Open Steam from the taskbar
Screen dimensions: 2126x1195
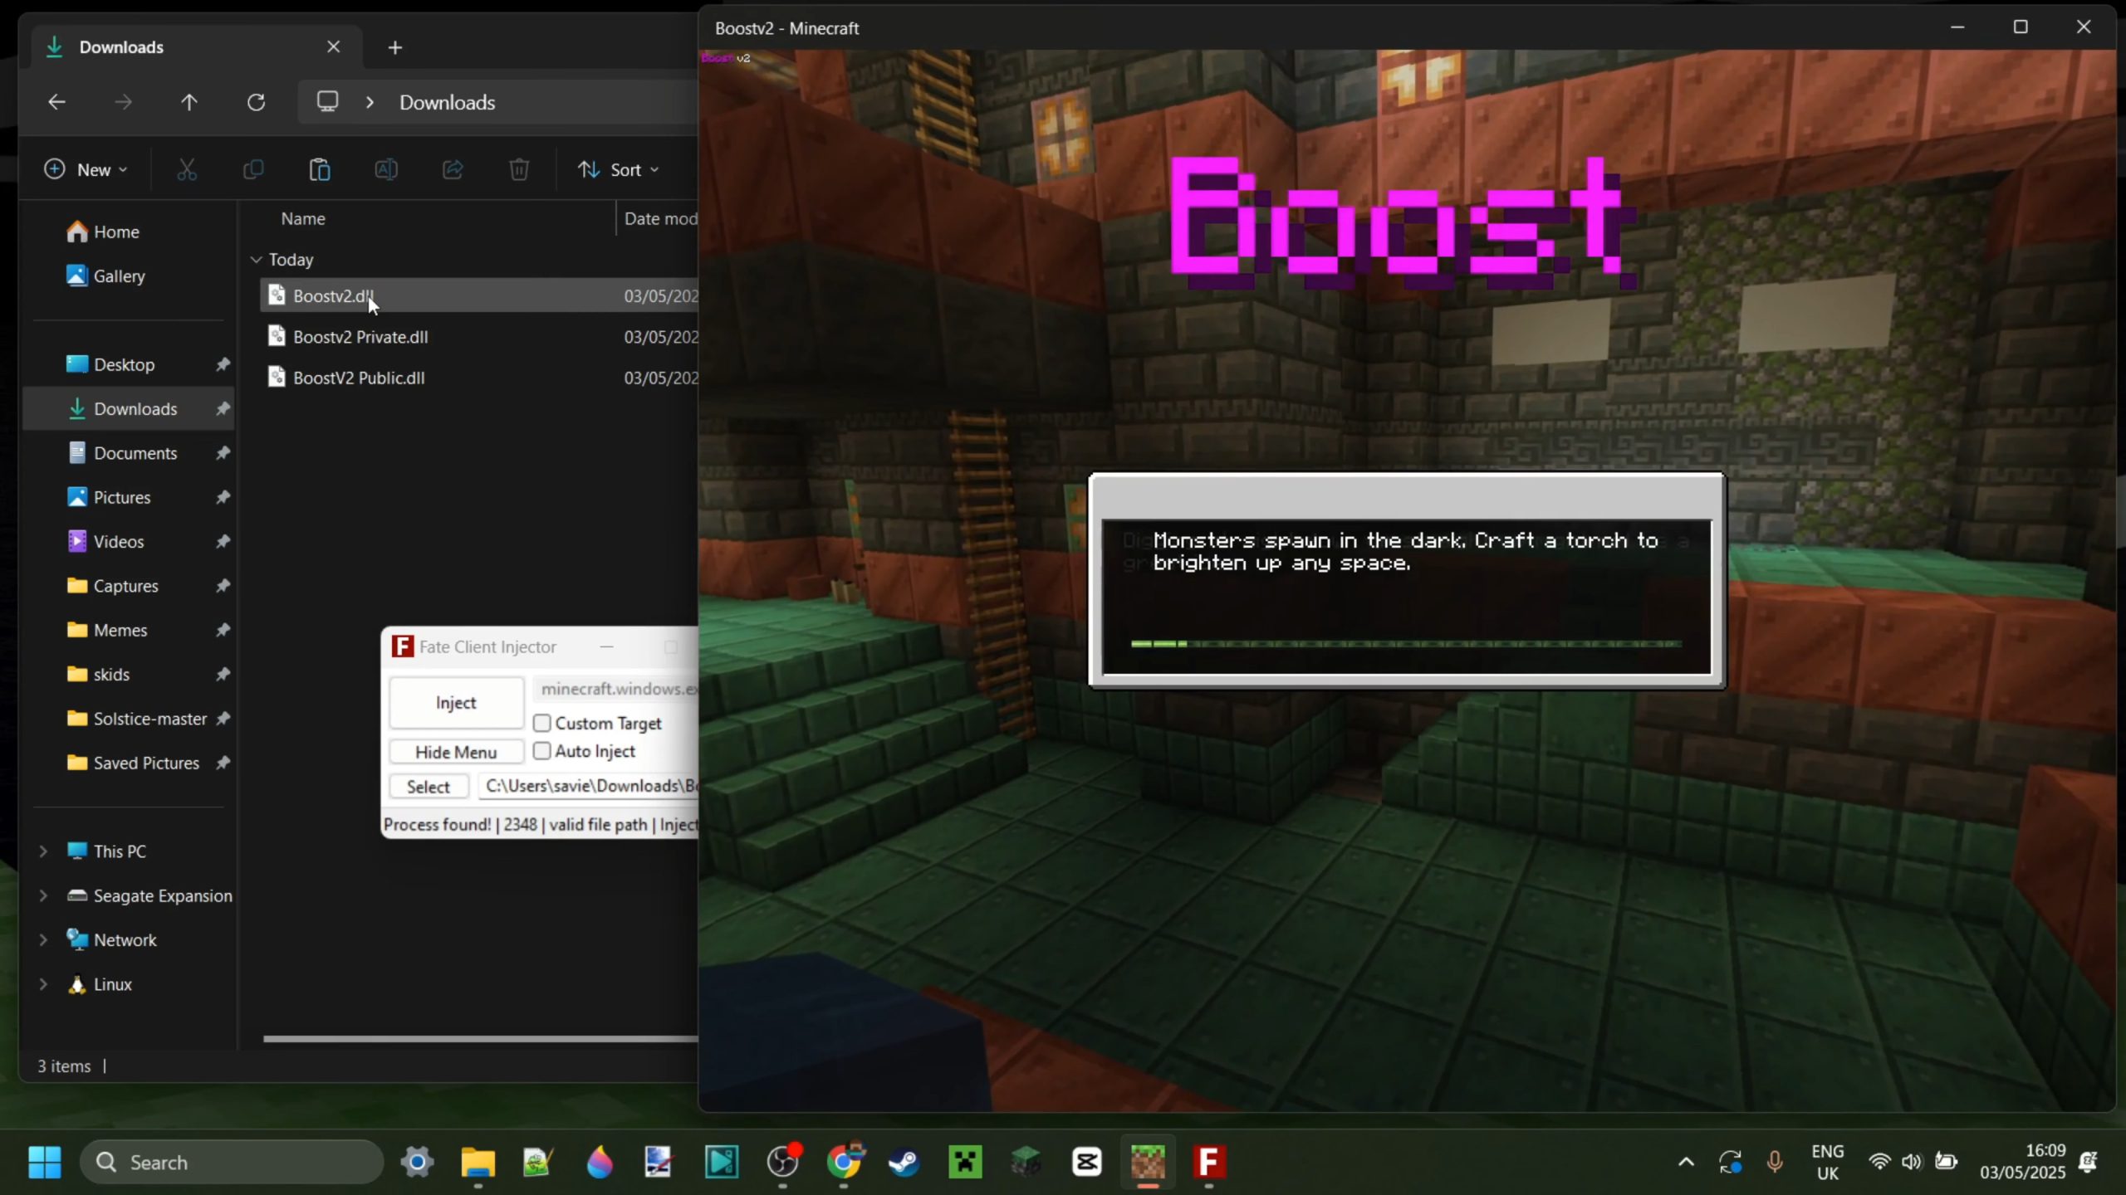click(x=904, y=1162)
